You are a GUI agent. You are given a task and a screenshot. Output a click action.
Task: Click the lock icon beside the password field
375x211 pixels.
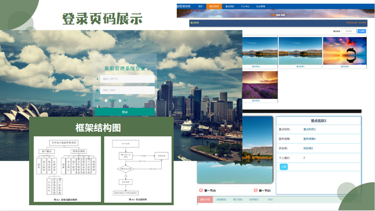point(97,90)
